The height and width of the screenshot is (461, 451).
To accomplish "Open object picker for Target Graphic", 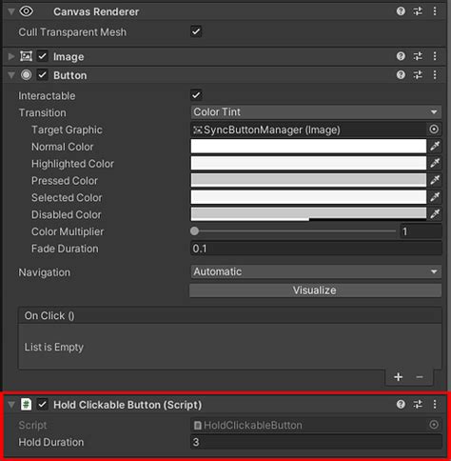I will [x=434, y=130].
